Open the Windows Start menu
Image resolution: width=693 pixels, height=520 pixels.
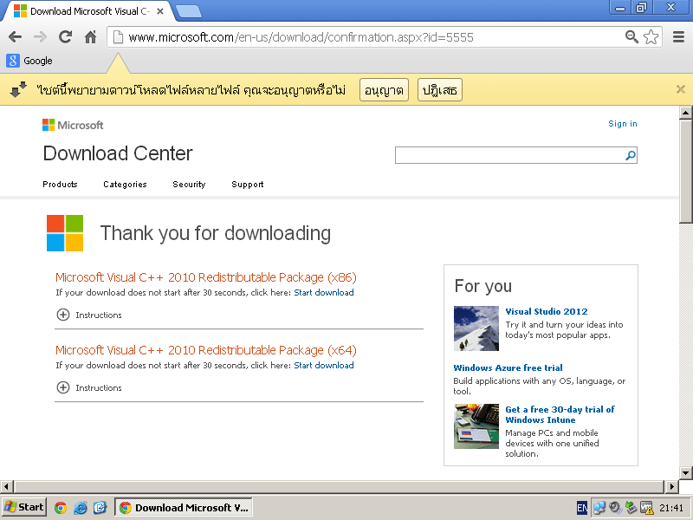[x=24, y=507]
